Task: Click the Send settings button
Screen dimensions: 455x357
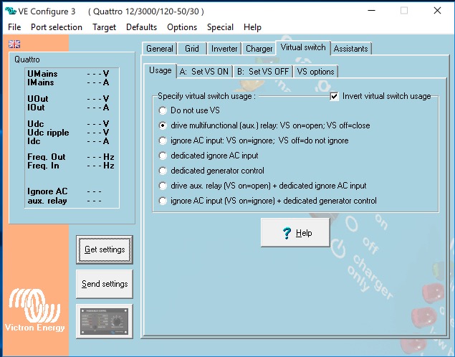Action: 104,284
